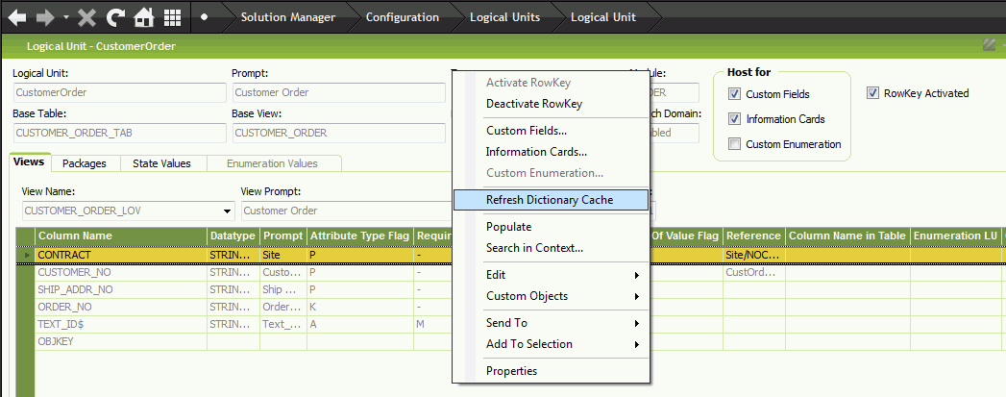Expand the Send To submenu

(562, 323)
